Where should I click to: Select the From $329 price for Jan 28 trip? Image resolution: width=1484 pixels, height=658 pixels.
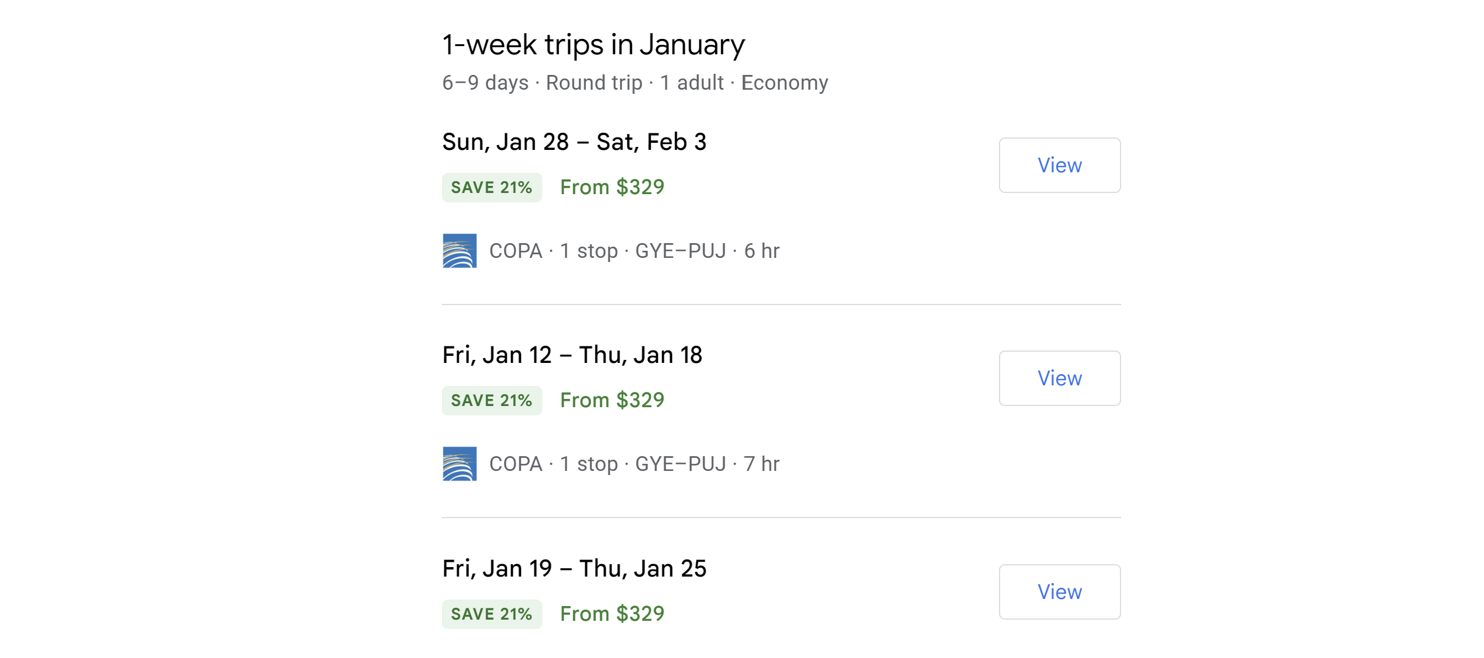(x=612, y=188)
